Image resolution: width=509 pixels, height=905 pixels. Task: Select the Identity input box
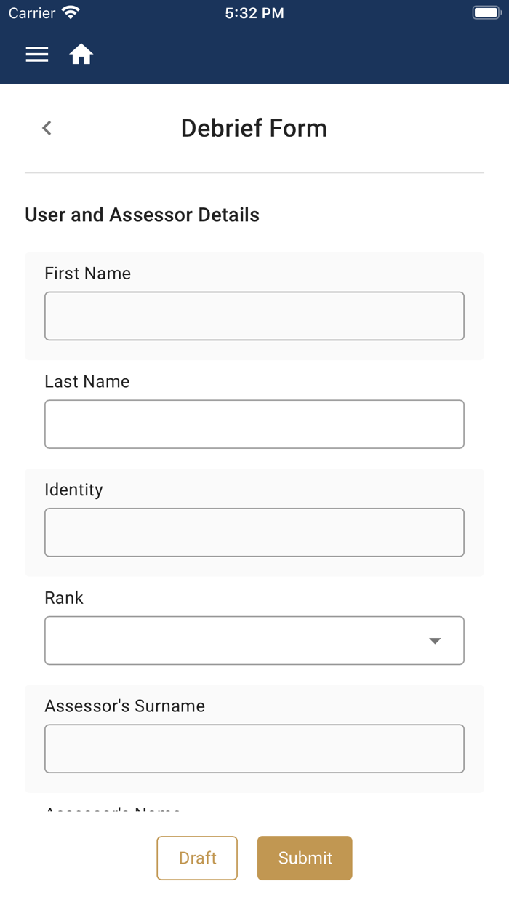(254, 533)
